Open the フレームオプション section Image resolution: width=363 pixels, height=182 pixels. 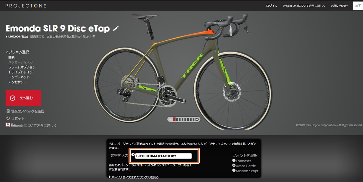click(22, 67)
